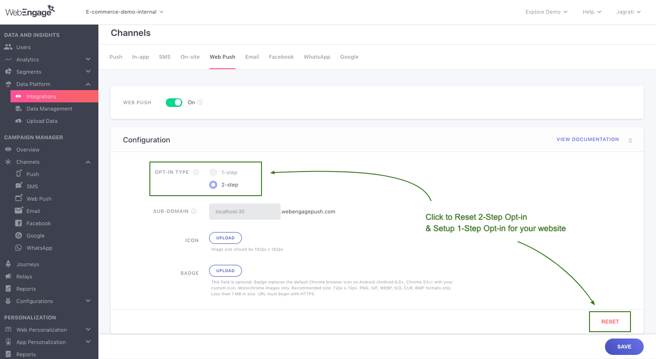Click the Upload button for Icon

click(x=225, y=238)
